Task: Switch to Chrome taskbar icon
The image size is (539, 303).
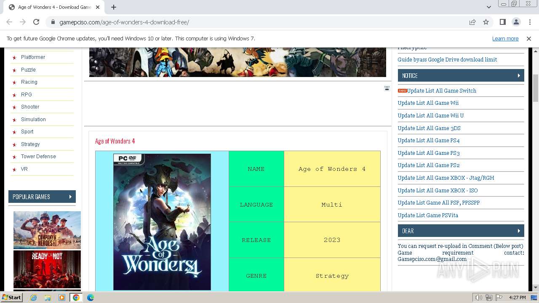Action: 76,298
